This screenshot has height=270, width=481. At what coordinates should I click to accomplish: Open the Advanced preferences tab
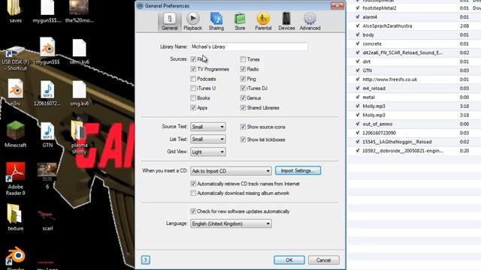tap(310, 21)
